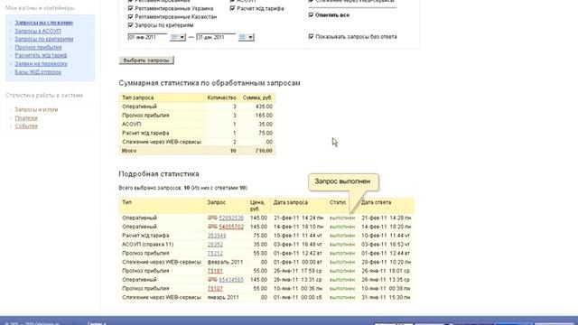Image resolution: width=578 pixels, height=325 pixels.
Task: Click the end date field 31 дек 2011
Action: (x=216, y=37)
